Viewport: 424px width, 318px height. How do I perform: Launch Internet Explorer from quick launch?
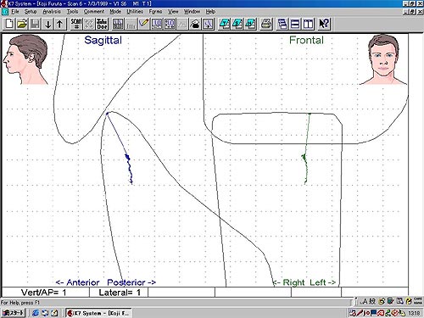[36, 313]
